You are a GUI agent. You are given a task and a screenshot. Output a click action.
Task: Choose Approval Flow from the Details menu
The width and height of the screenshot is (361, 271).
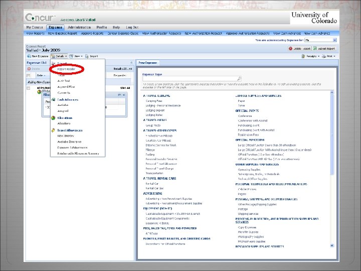(66, 87)
